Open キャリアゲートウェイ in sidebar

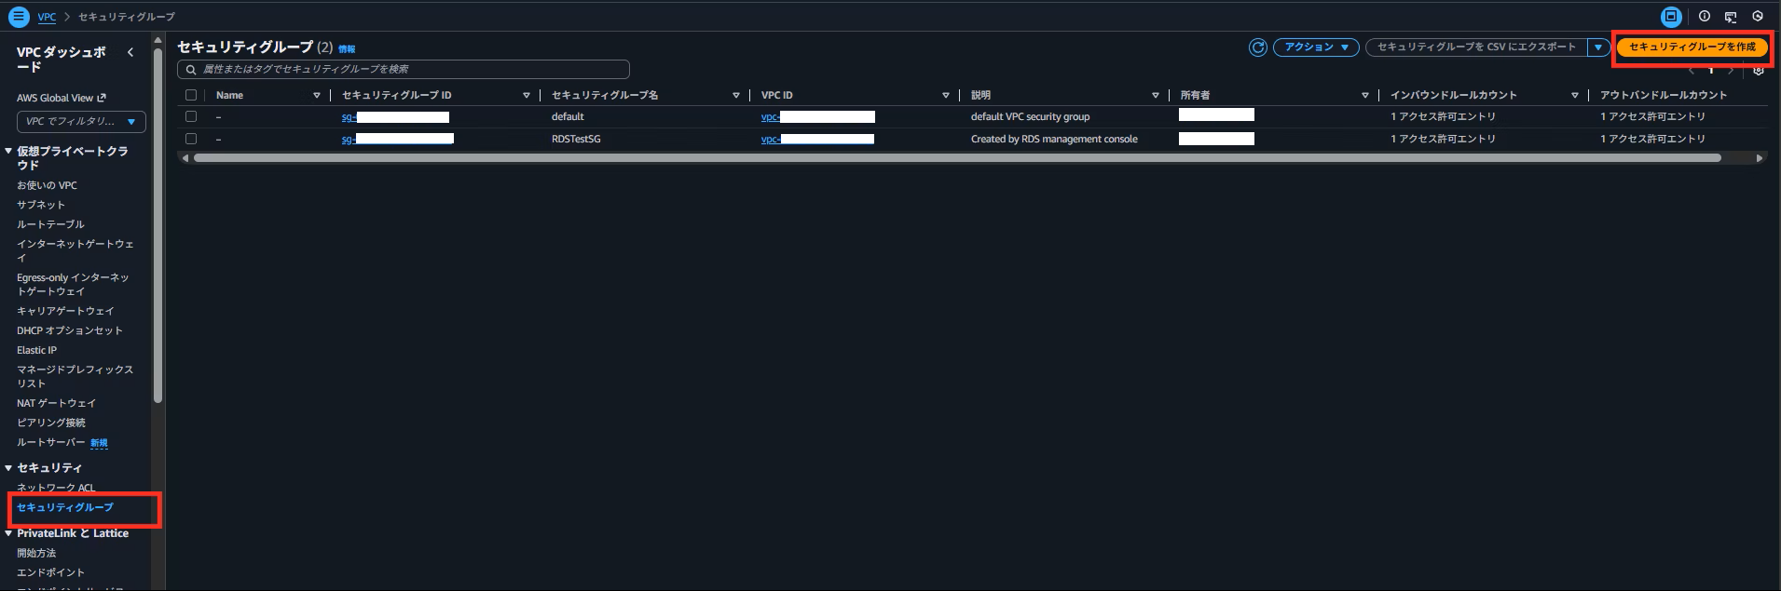tap(65, 311)
